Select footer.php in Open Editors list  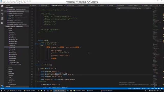click(x=17, y=15)
